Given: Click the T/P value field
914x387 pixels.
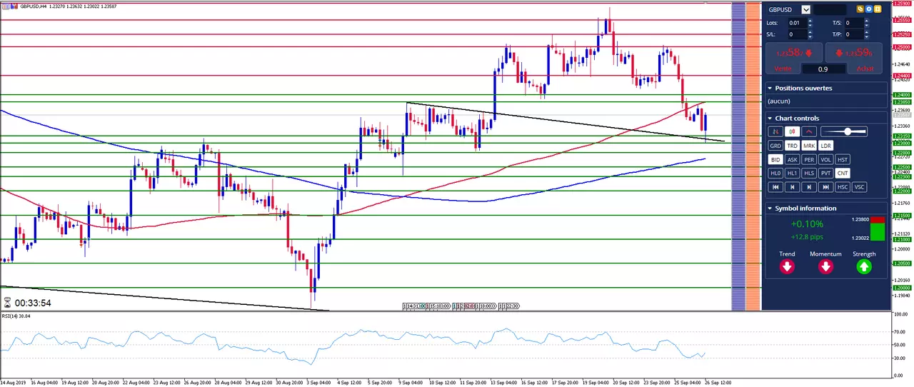Looking at the screenshot, I should pos(855,34).
